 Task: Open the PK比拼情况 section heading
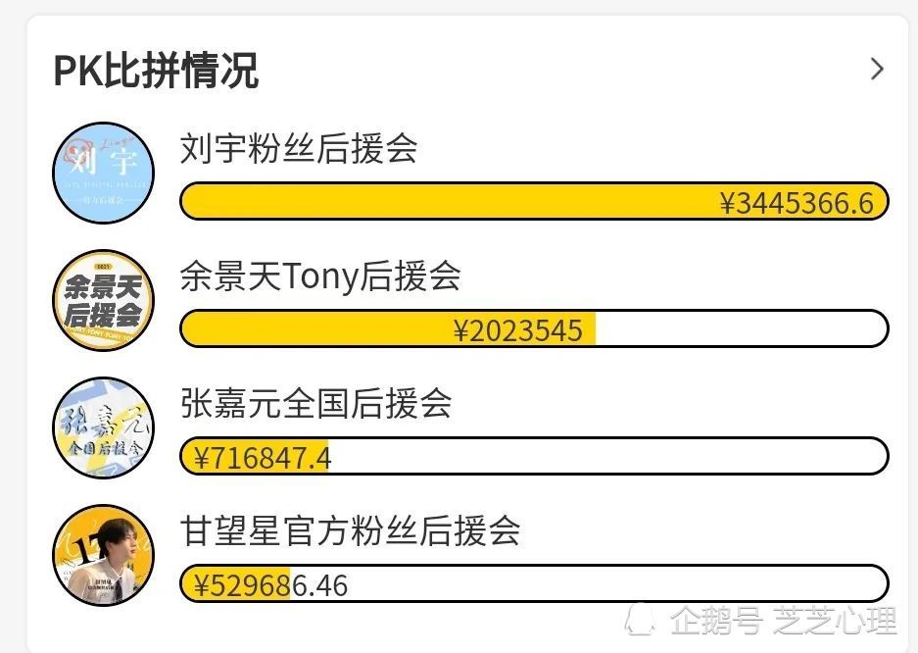point(155,70)
